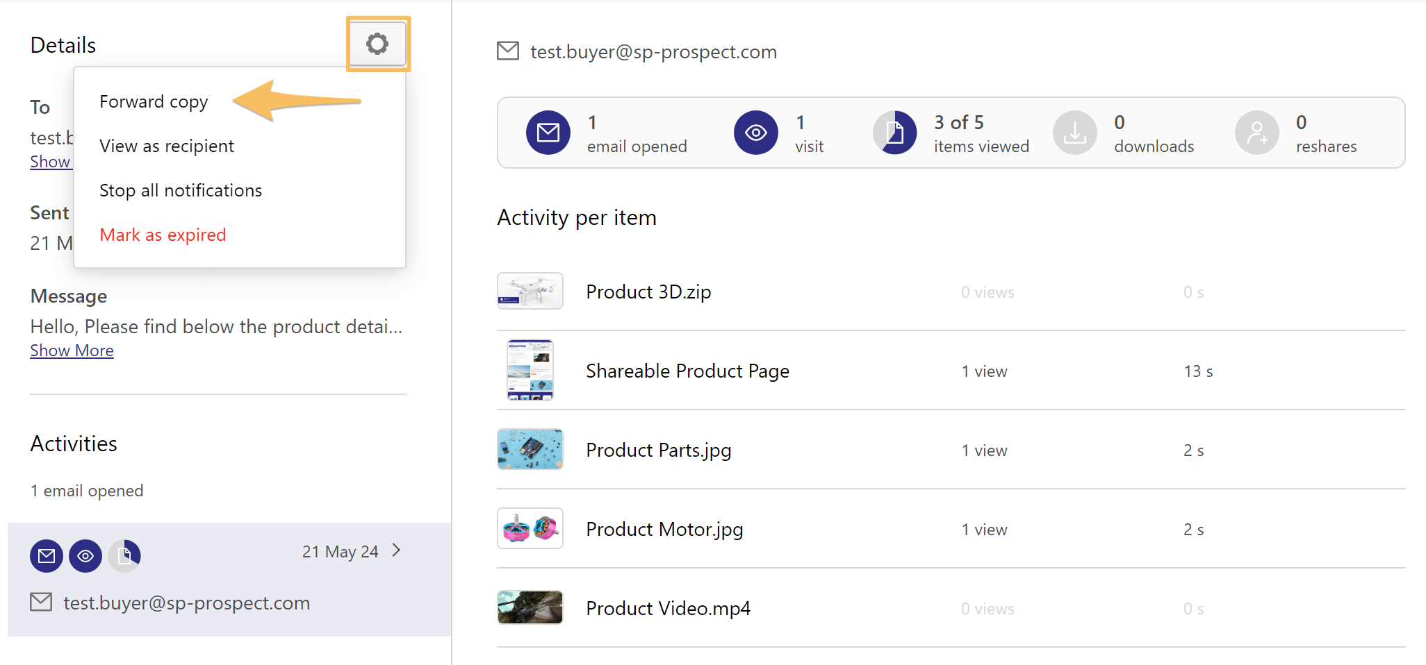Viewport: 1426px width, 665px height.
Task: Click '0 views' in the Product Video.mp4 row
Action: tap(987, 609)
